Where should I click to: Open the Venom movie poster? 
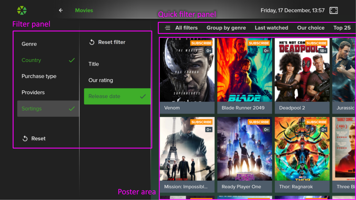coord(187,76)
